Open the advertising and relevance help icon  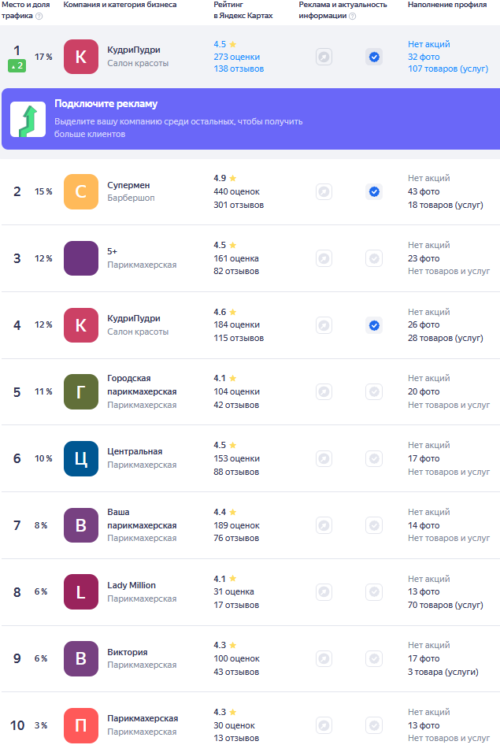coord(353,16)
